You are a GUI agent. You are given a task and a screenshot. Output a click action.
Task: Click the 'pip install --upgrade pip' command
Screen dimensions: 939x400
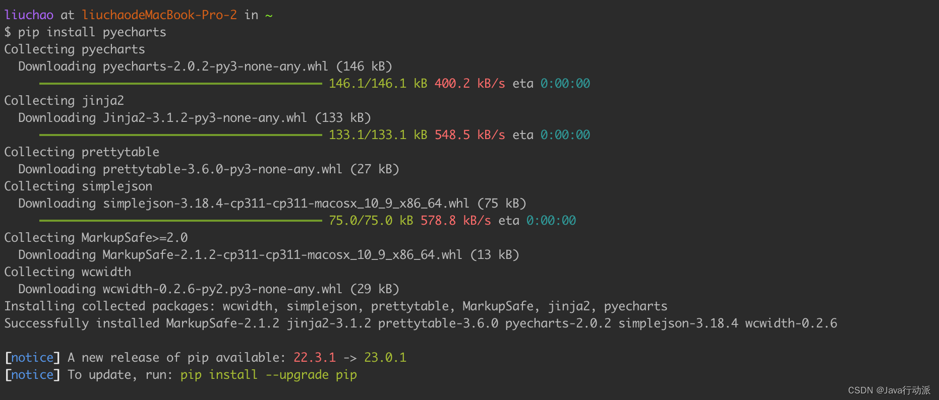click(x=269, y=375)
